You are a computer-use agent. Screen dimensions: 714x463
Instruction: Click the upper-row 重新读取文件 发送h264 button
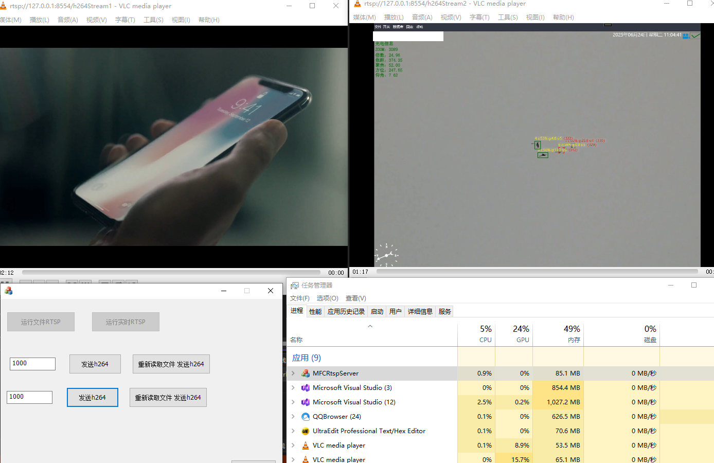click(x=171, y=364)
